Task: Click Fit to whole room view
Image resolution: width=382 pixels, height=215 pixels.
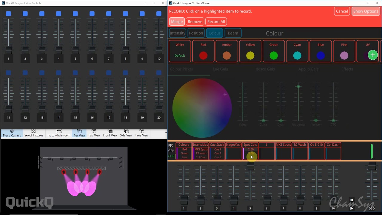Action: click(x=59, y=133)
